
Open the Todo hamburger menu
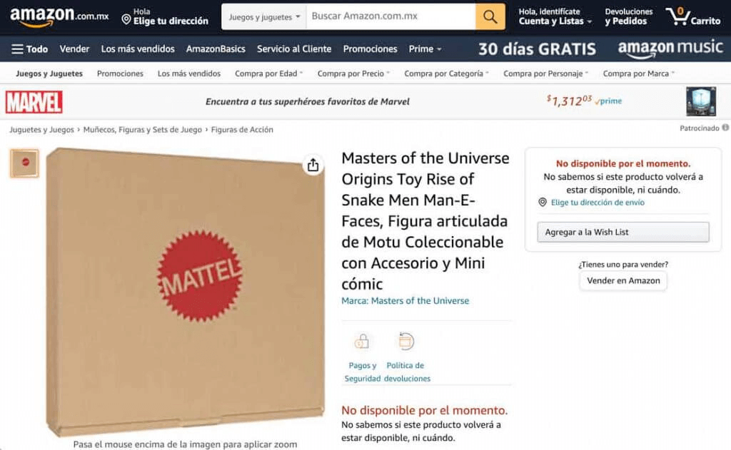[30, 49]
